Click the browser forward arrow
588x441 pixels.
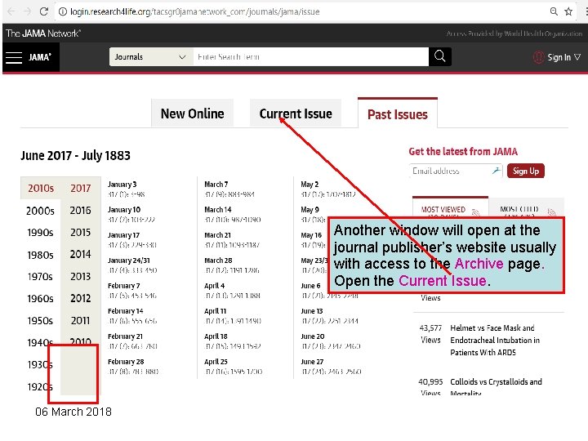tap(27, 11)
